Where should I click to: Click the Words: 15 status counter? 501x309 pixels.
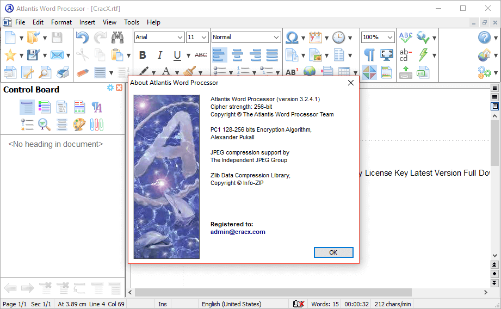click(x=325, y=304)
